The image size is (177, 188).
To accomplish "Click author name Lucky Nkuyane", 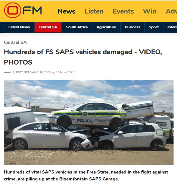I will coord(26,72).
